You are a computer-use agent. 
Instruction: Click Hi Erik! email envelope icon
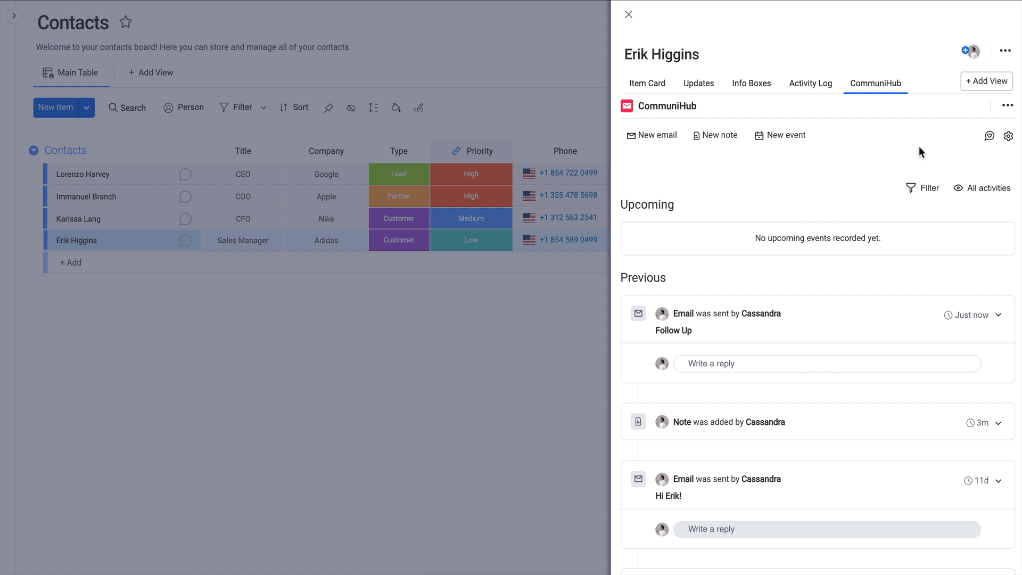pos(638,479)
